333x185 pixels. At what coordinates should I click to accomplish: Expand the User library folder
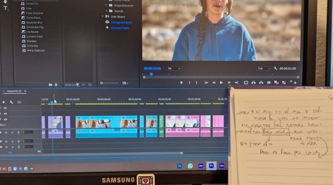(x=103, y=17)
